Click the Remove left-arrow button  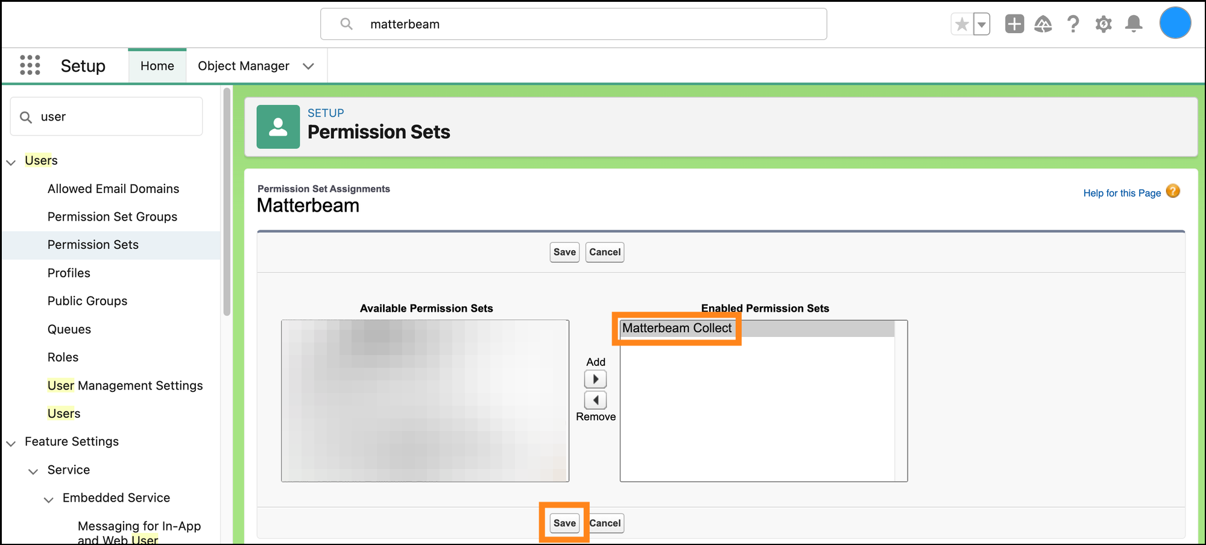[595, 400]
